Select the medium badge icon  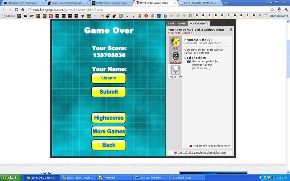click(175, 56)
